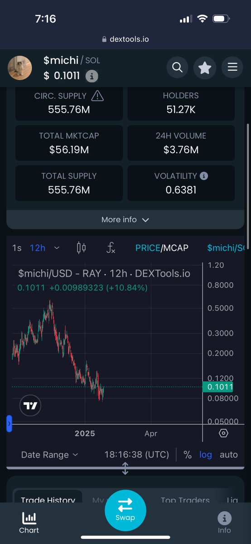Click the +10.84% change value
251x544 pixels.
pos(126,287)
